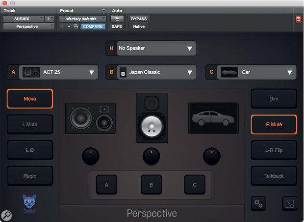Toggle the COMPARE button
The height and width of the screenshot is (222, 304).
point(93,27)
